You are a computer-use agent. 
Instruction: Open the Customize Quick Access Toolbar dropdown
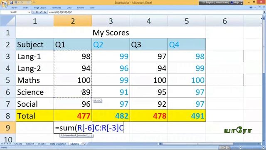[x=34, y=2]
